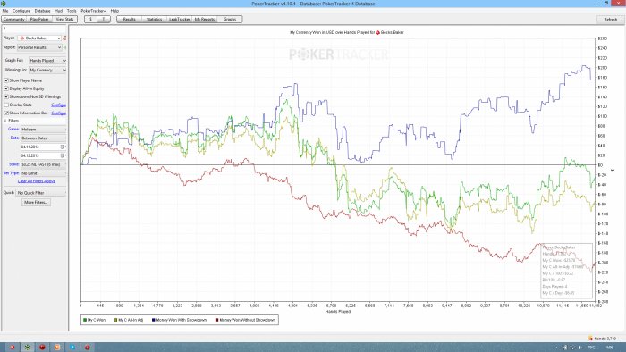Open the PokerTracker menu
Viewport: 626px width, 352px height.
pos(93,11)
